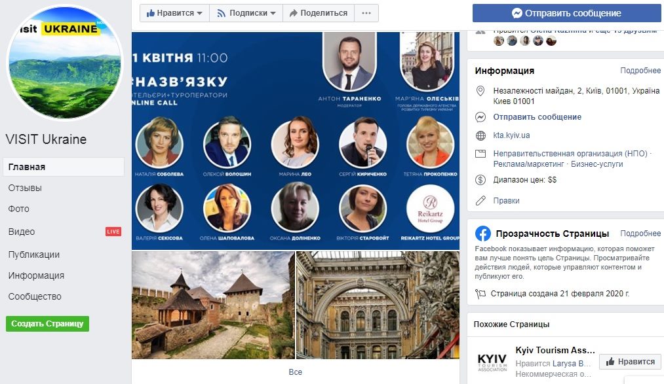Open the Отзывы section in sidebar
The height and width of the screenshot is (384, 664).
[25, 188]
